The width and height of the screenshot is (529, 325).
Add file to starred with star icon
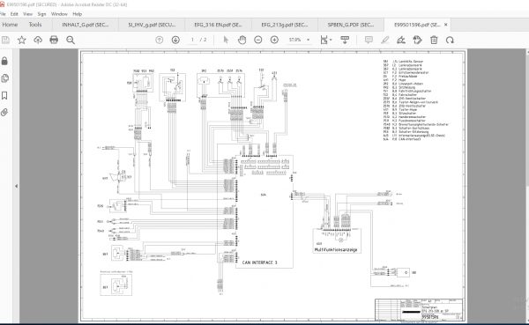tap(21, 40)
